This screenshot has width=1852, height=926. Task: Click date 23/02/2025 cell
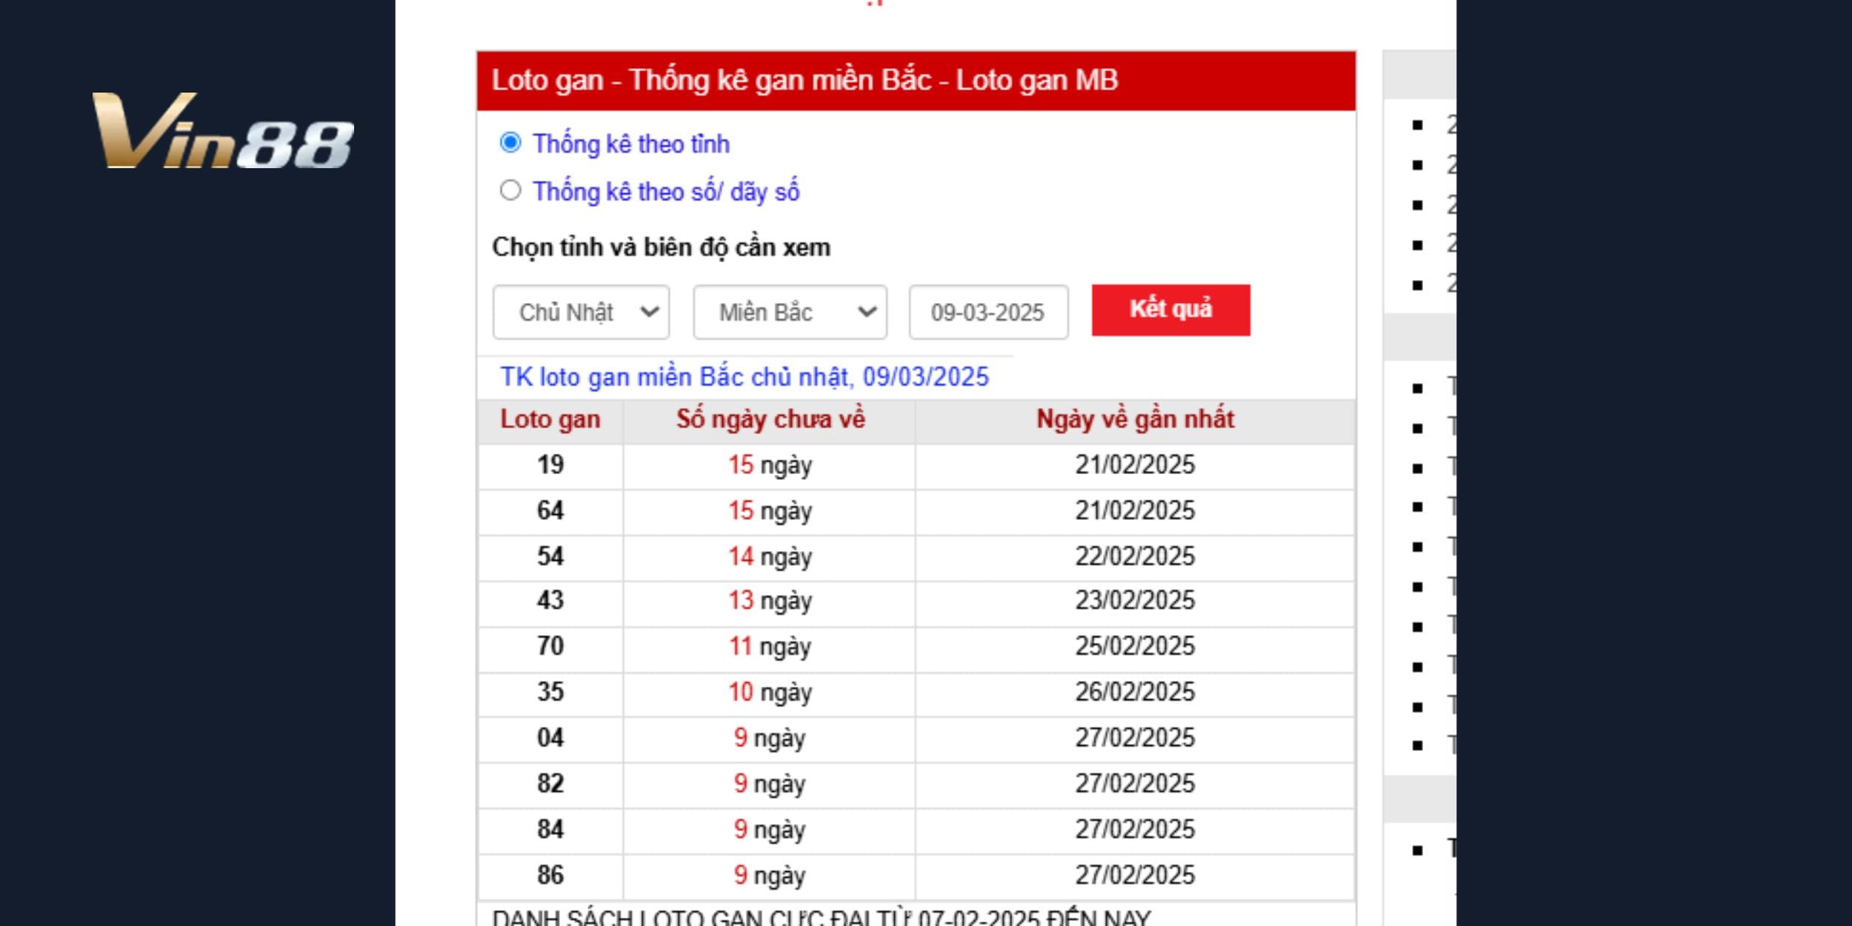point(1136,600)
